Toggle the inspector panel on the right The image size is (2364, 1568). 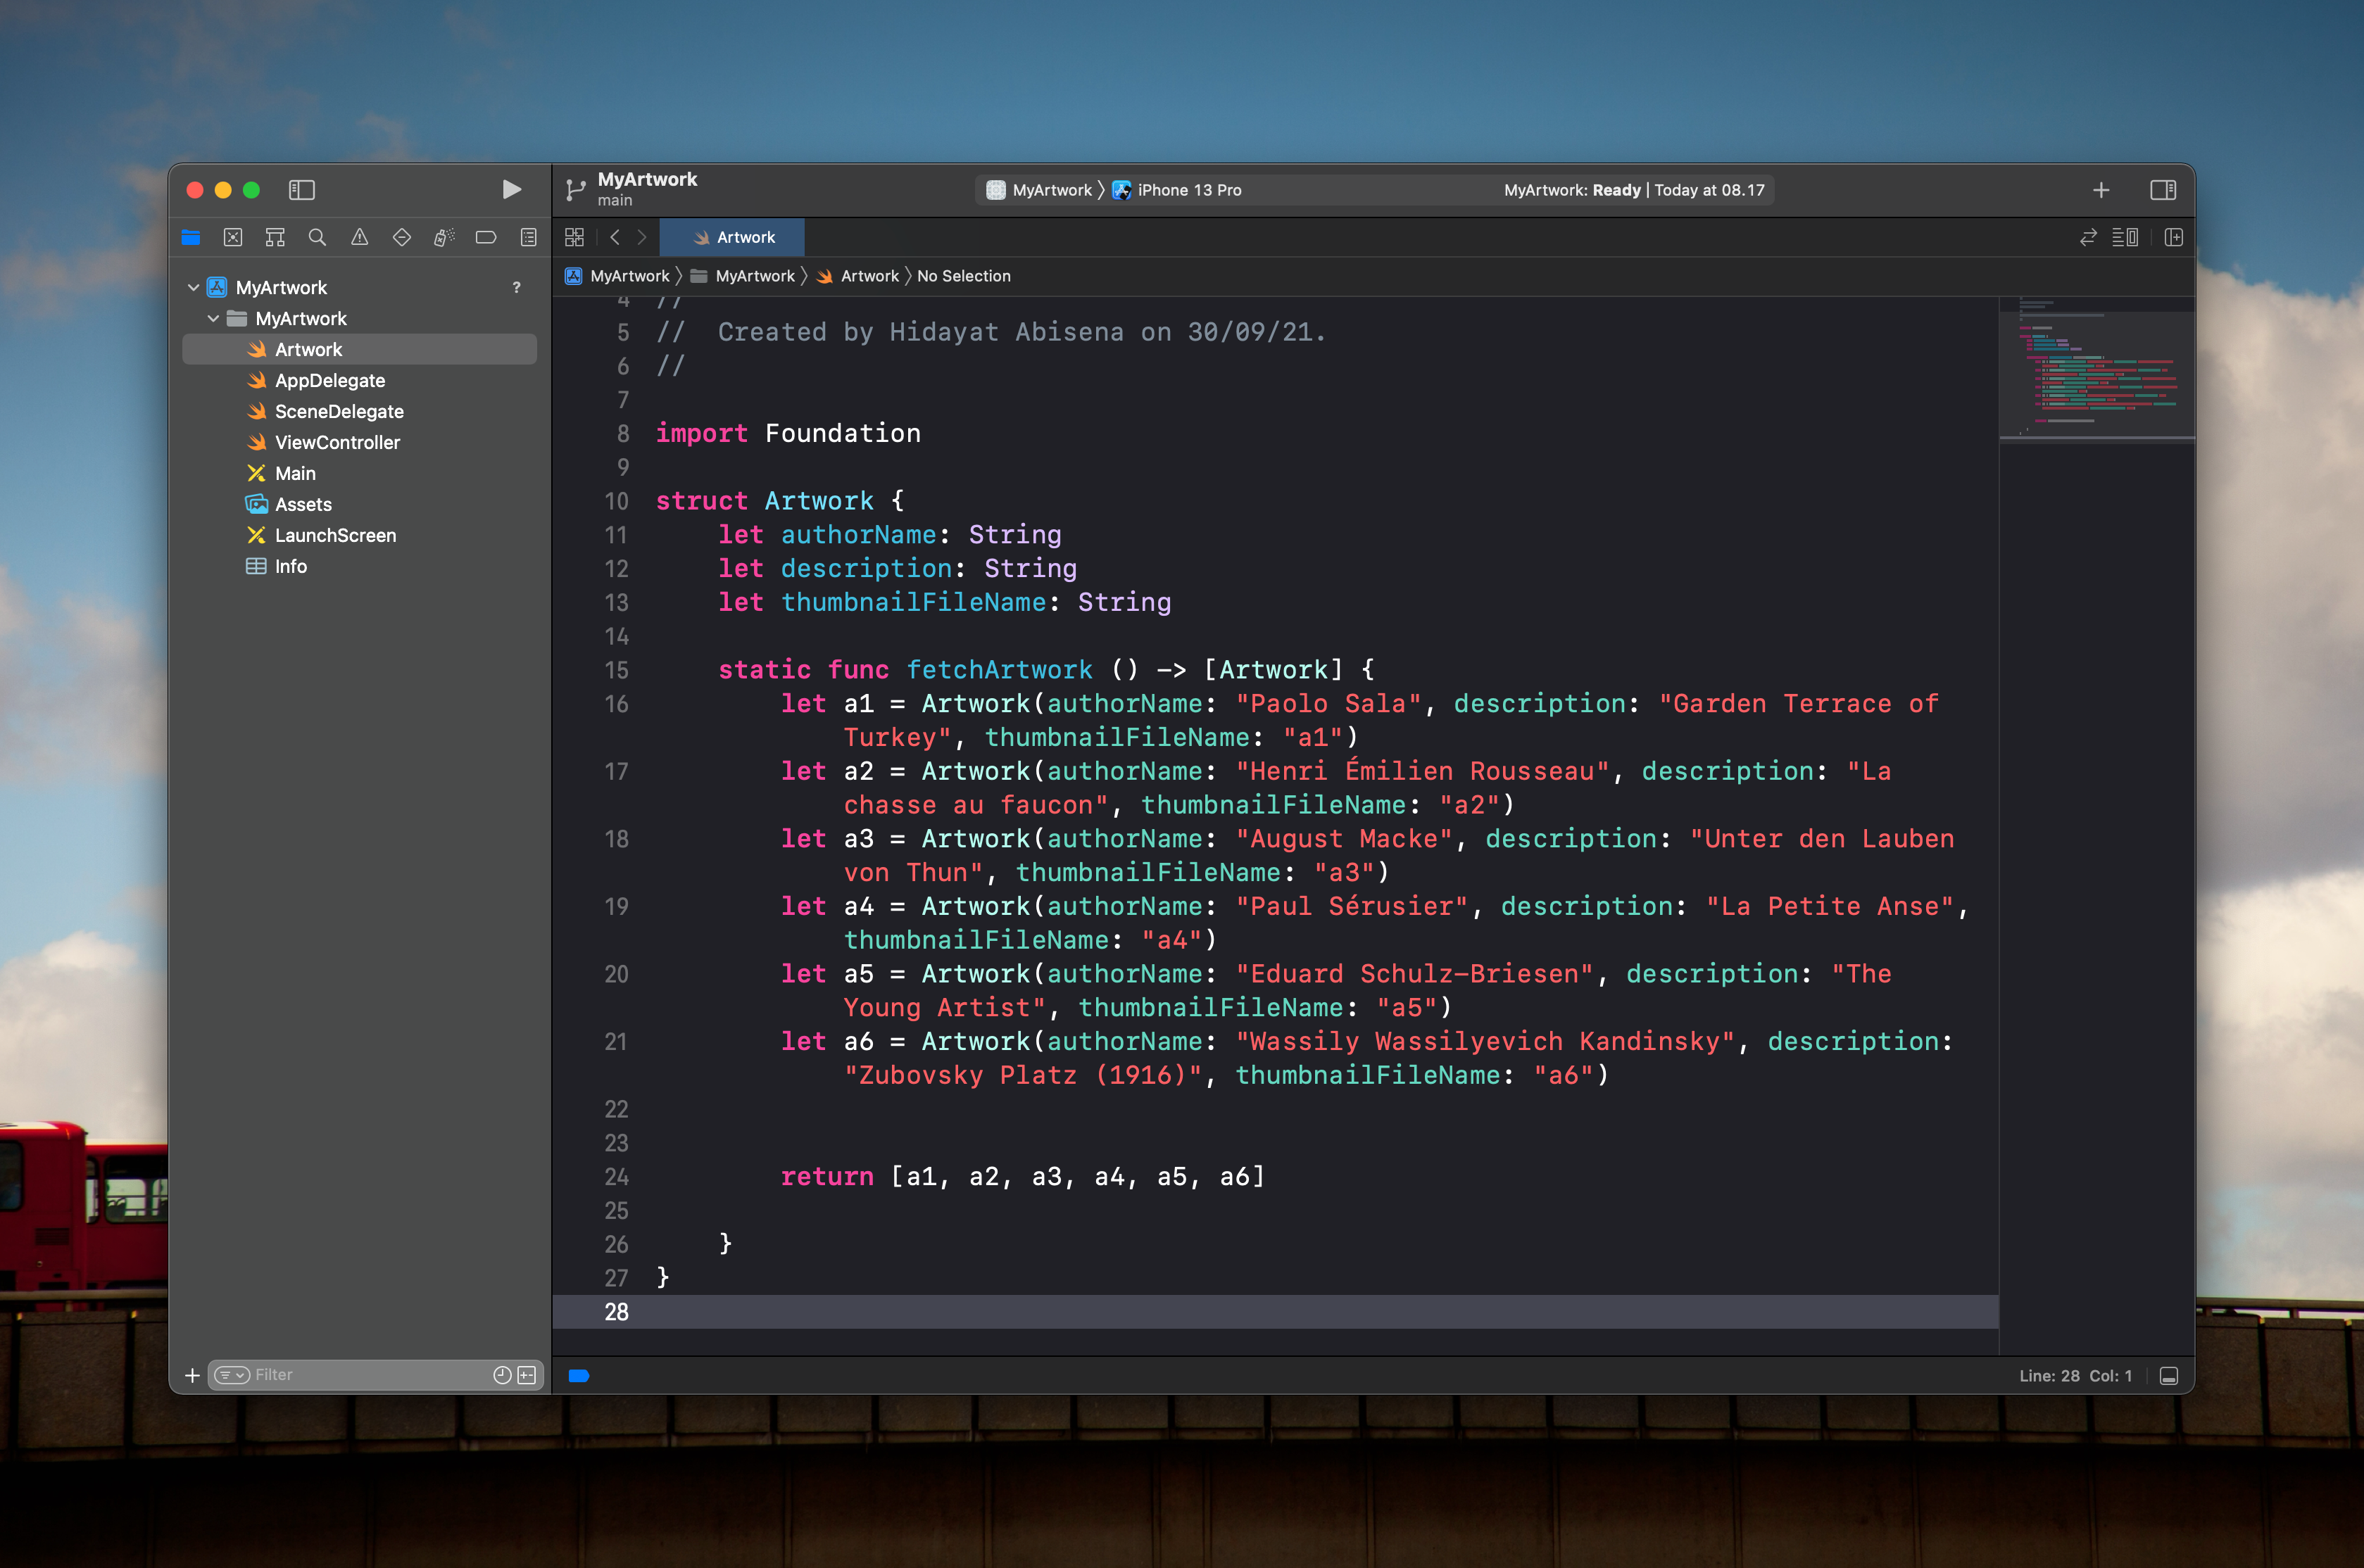(2163, 190)
